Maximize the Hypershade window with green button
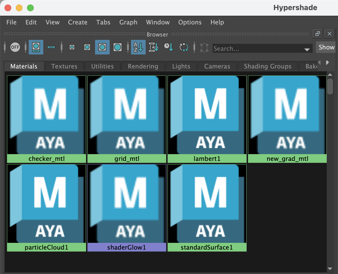 (x=30, y=8)
